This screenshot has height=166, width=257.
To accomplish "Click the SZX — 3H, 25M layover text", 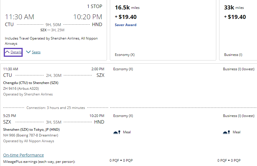I will pyautogui.click(x=52, y=30).
